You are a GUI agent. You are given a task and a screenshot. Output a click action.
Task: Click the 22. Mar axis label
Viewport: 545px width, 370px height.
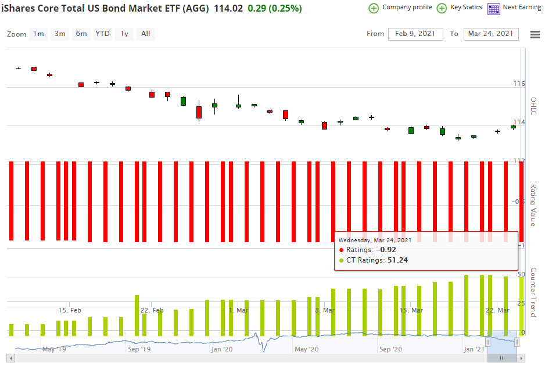click(x=497, y=310)
